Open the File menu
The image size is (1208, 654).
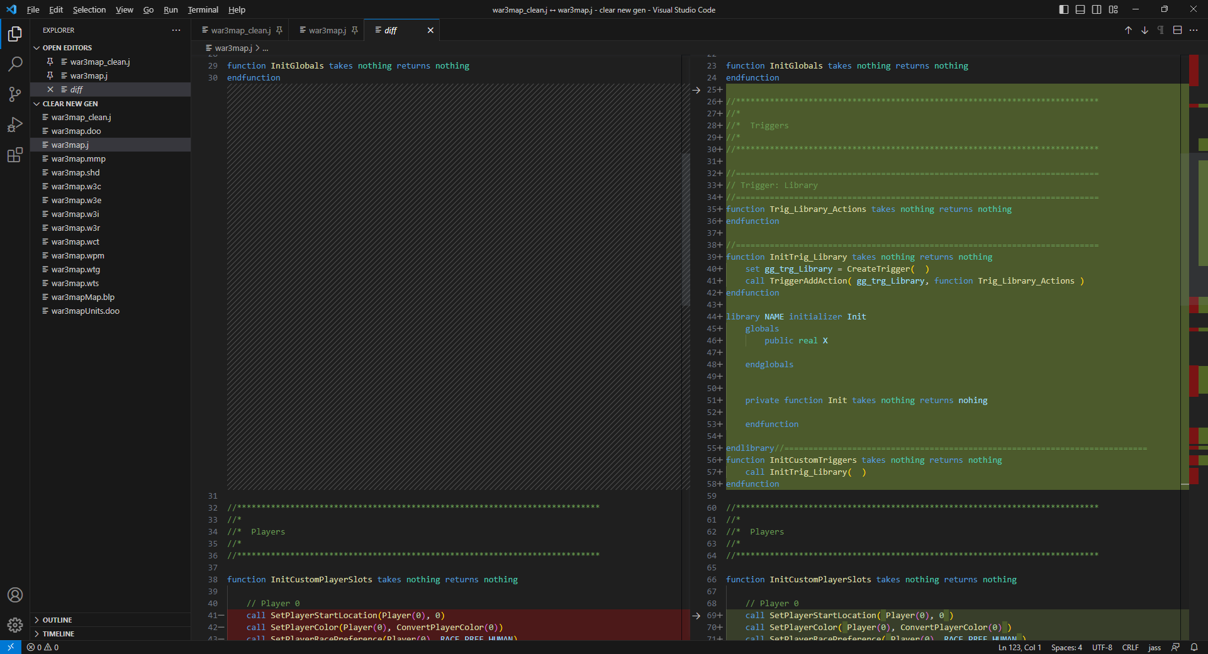33,9
